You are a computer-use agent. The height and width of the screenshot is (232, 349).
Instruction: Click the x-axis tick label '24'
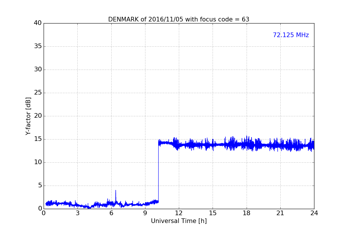(x=314, y=213)
